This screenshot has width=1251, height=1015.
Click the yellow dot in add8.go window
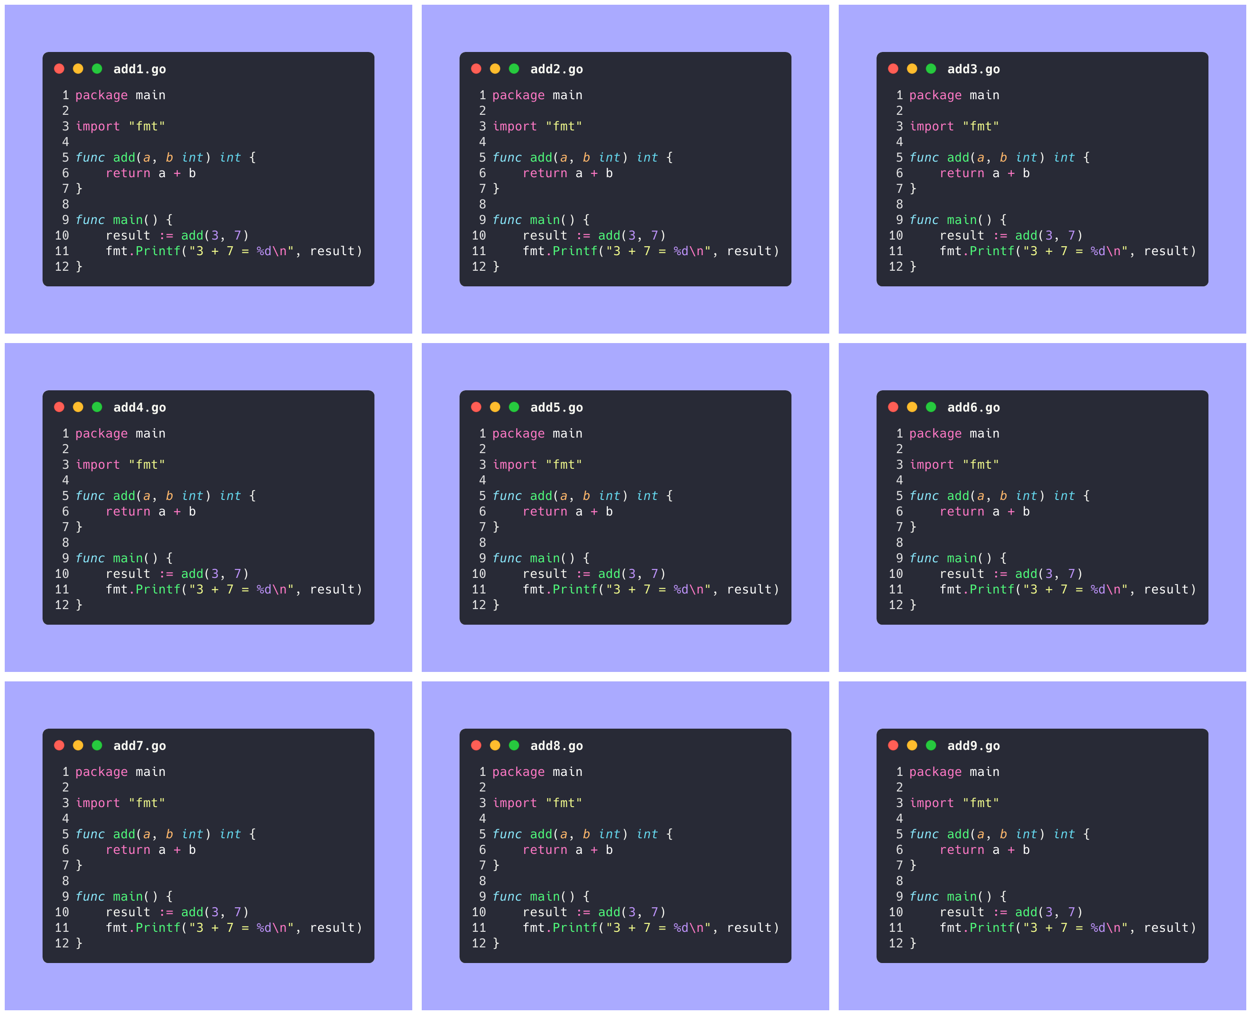pyautogui.click(x=495, y=745)
